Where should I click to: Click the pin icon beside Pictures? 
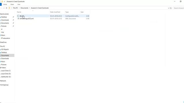pyautogui.click(x=13, y=26)
